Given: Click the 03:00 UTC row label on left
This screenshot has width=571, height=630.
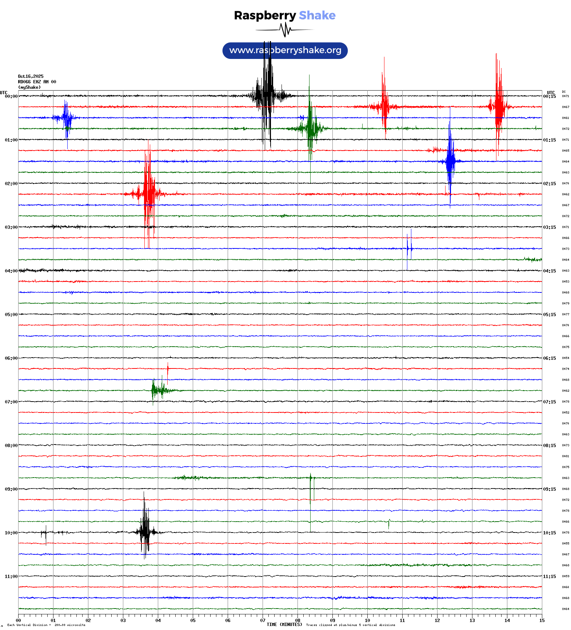Looking at the screenshot, I should 11,227.
